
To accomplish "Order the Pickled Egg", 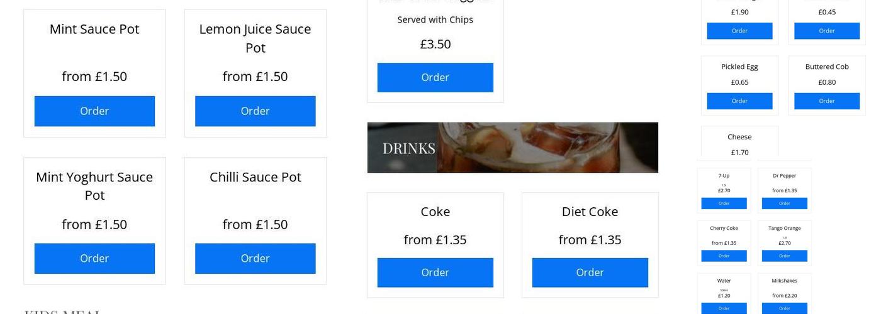I will (x=739, y=101).
